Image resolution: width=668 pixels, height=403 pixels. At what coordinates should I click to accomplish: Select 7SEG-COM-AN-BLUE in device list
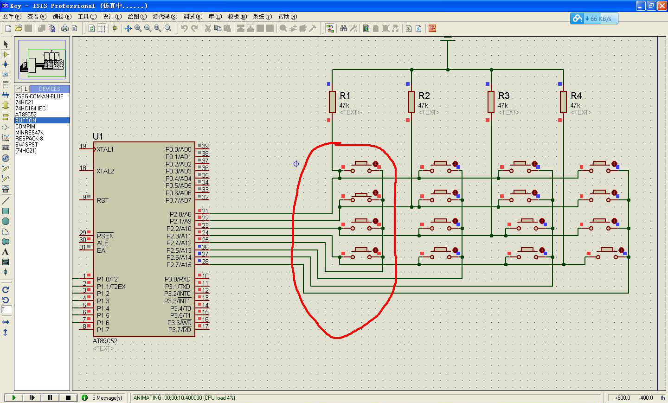(39, 96)
